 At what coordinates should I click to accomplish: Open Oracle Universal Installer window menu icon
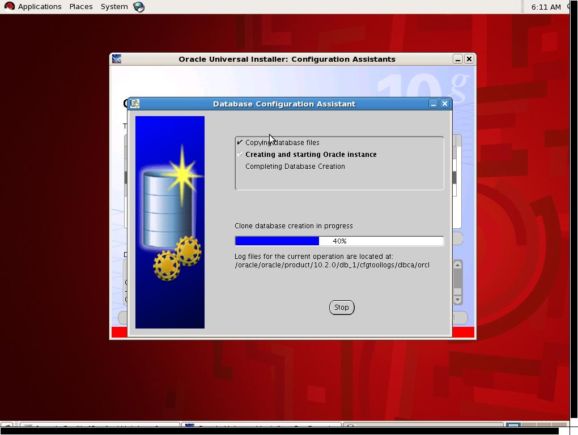[117, 59]
